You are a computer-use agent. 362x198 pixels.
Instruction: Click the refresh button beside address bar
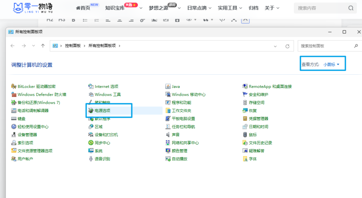tap(287, 46)
